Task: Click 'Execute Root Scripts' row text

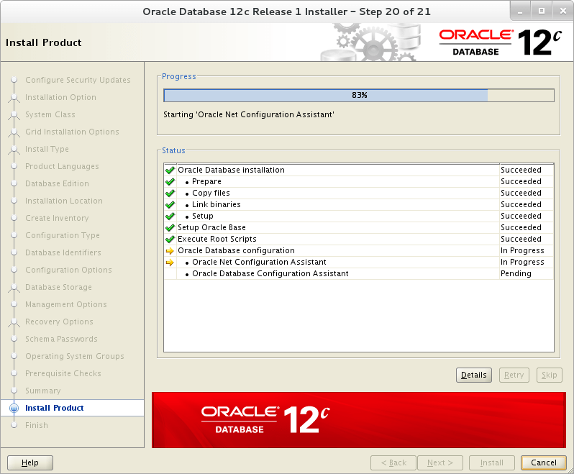Action: 217,239
